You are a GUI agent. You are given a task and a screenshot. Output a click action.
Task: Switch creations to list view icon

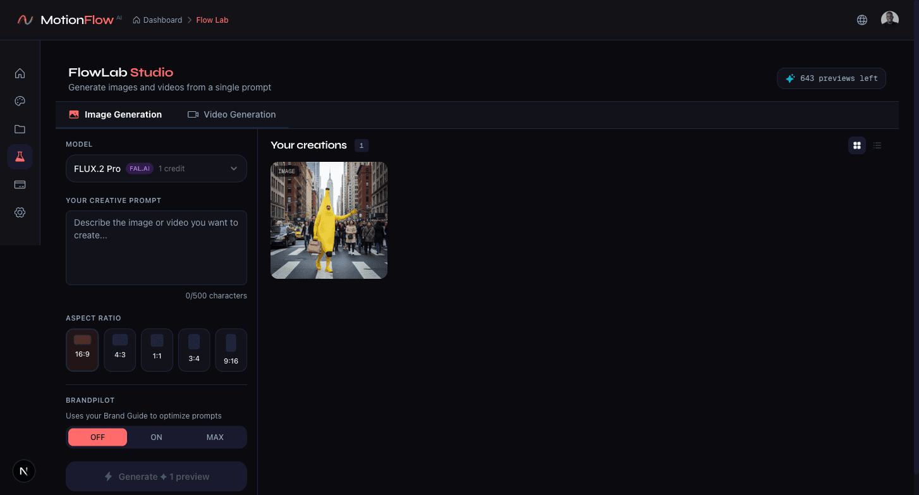tap(877, 145)
